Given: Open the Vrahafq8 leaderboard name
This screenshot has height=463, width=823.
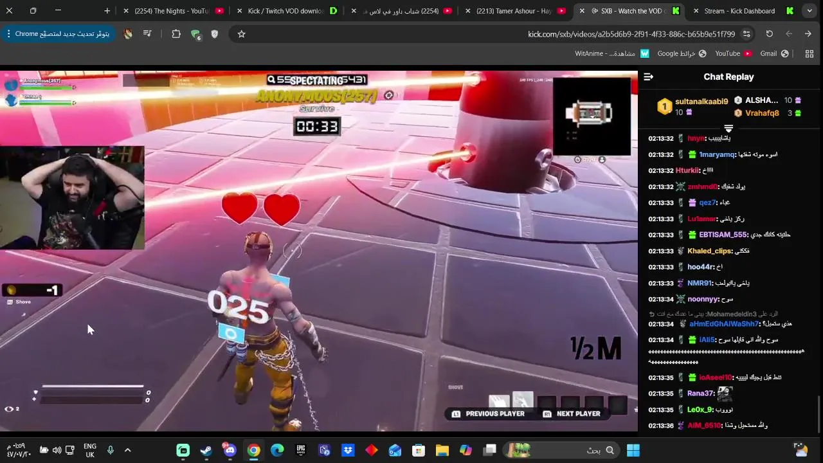Looking at the screenshot, I should [x=762, y=113].
